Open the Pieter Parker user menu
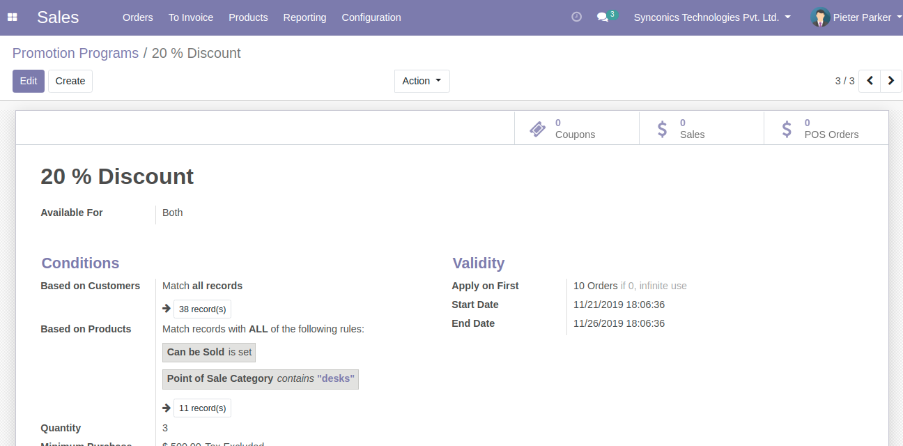 click(x=861, y=17)
